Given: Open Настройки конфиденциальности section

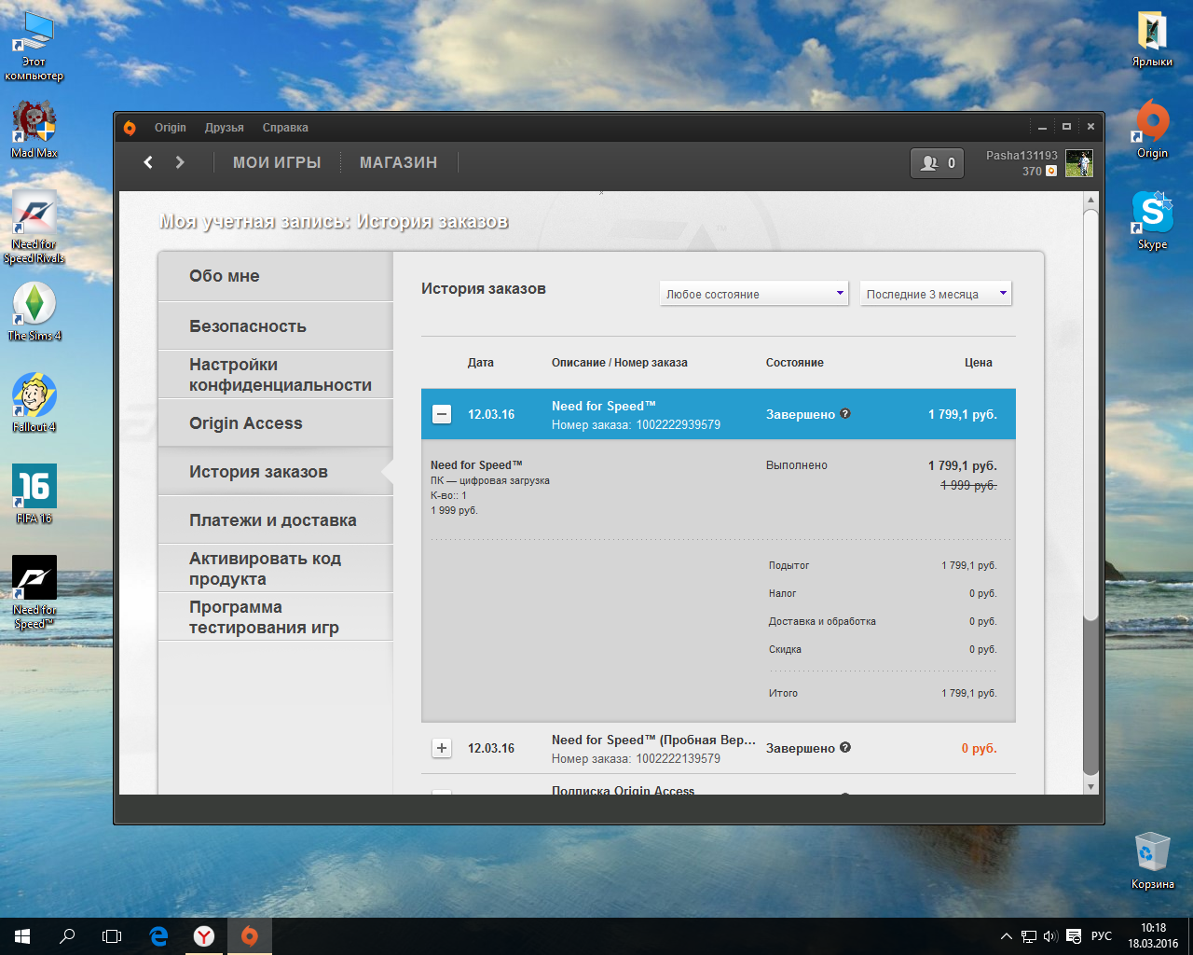Looking at the screenshot, I should (276, 375).
